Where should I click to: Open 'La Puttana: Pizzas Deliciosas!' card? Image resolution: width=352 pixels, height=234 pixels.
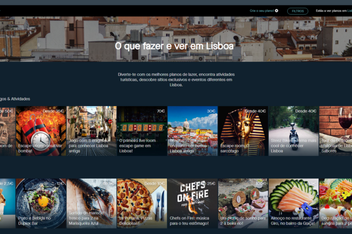[x=142, y=203]
